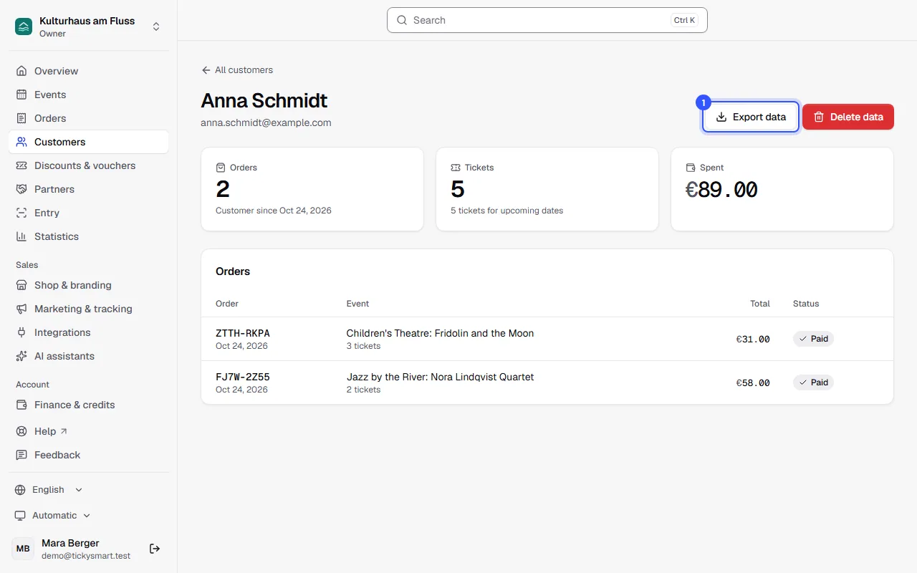Viewport: 917px width, 573px height.
Task: Click Jazz by the River: Nora Lindqvist Quartet
Action: pos(440,377)
